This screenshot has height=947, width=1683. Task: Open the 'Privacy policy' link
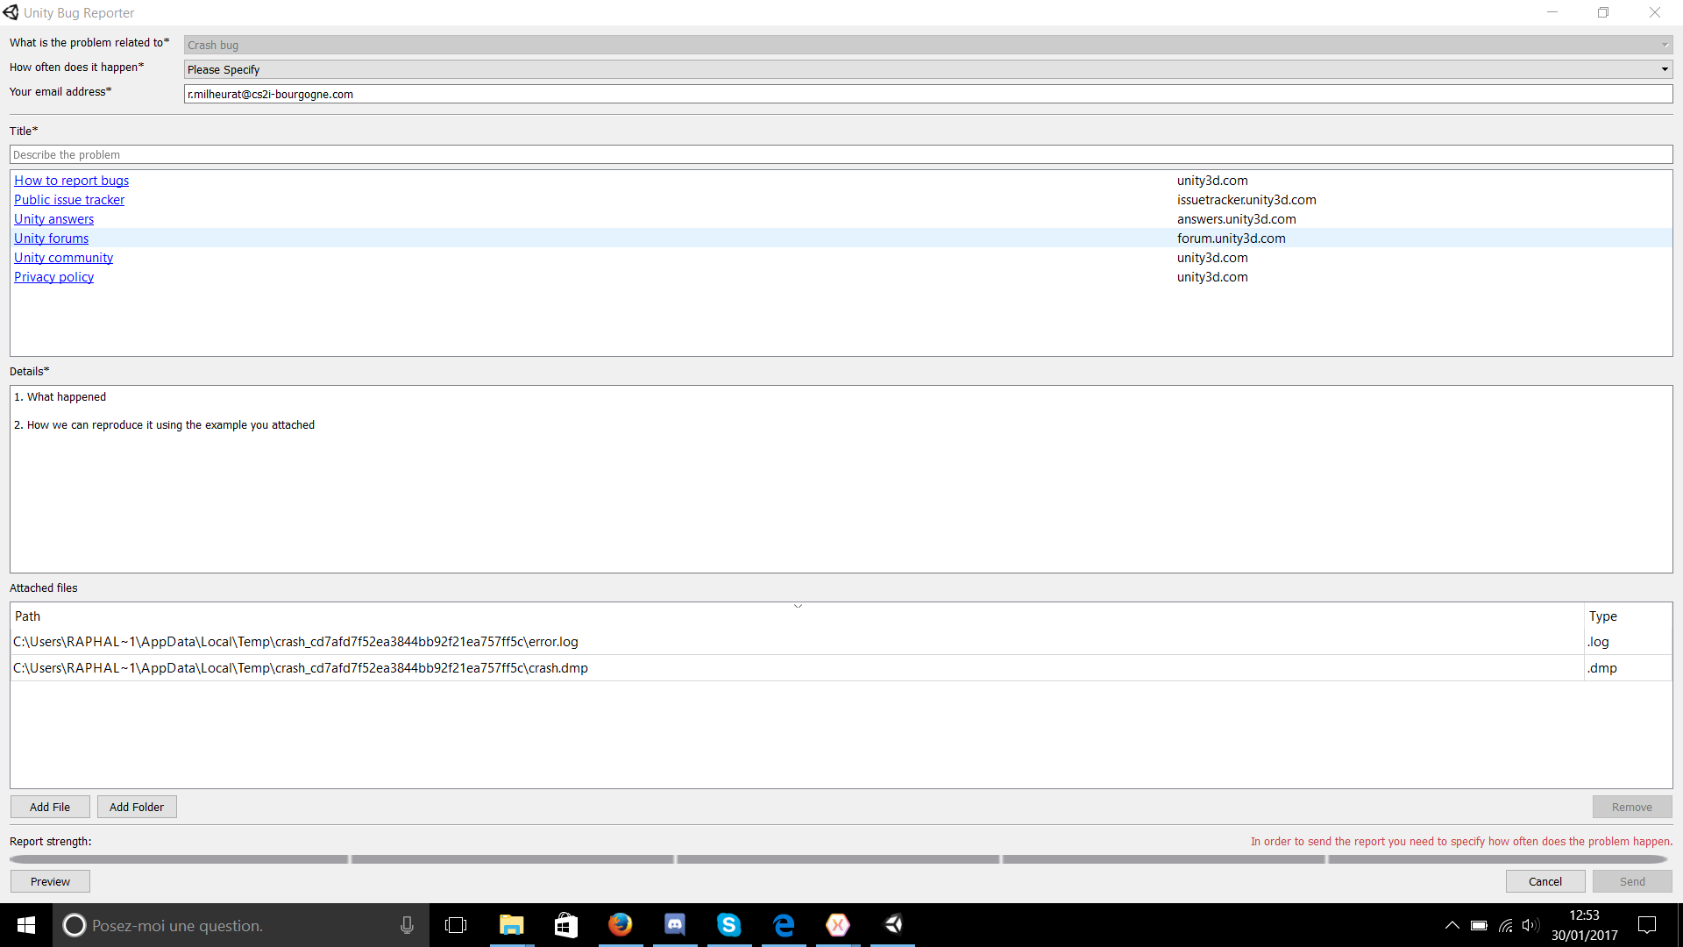[x=53, y=277]
